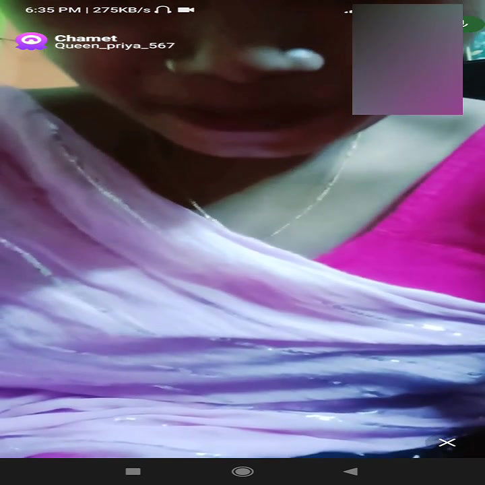Viewport: 485px width, 485px height.
Task: Tap the faint gray circle beside the X
Action: tap(431, 442)
